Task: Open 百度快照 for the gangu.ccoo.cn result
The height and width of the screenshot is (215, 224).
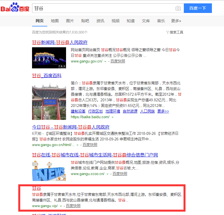Action: 119,174
